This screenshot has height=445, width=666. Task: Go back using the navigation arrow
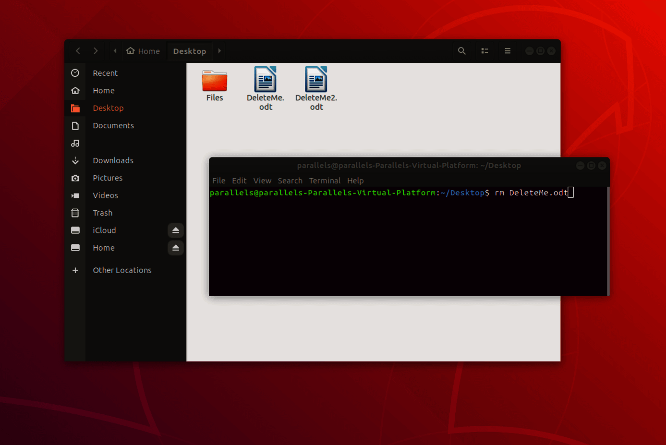tap(78, 51)
